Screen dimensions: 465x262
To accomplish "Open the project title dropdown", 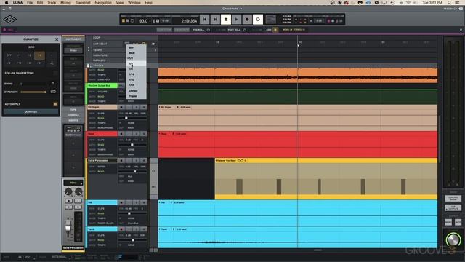I will coord(232,9).
